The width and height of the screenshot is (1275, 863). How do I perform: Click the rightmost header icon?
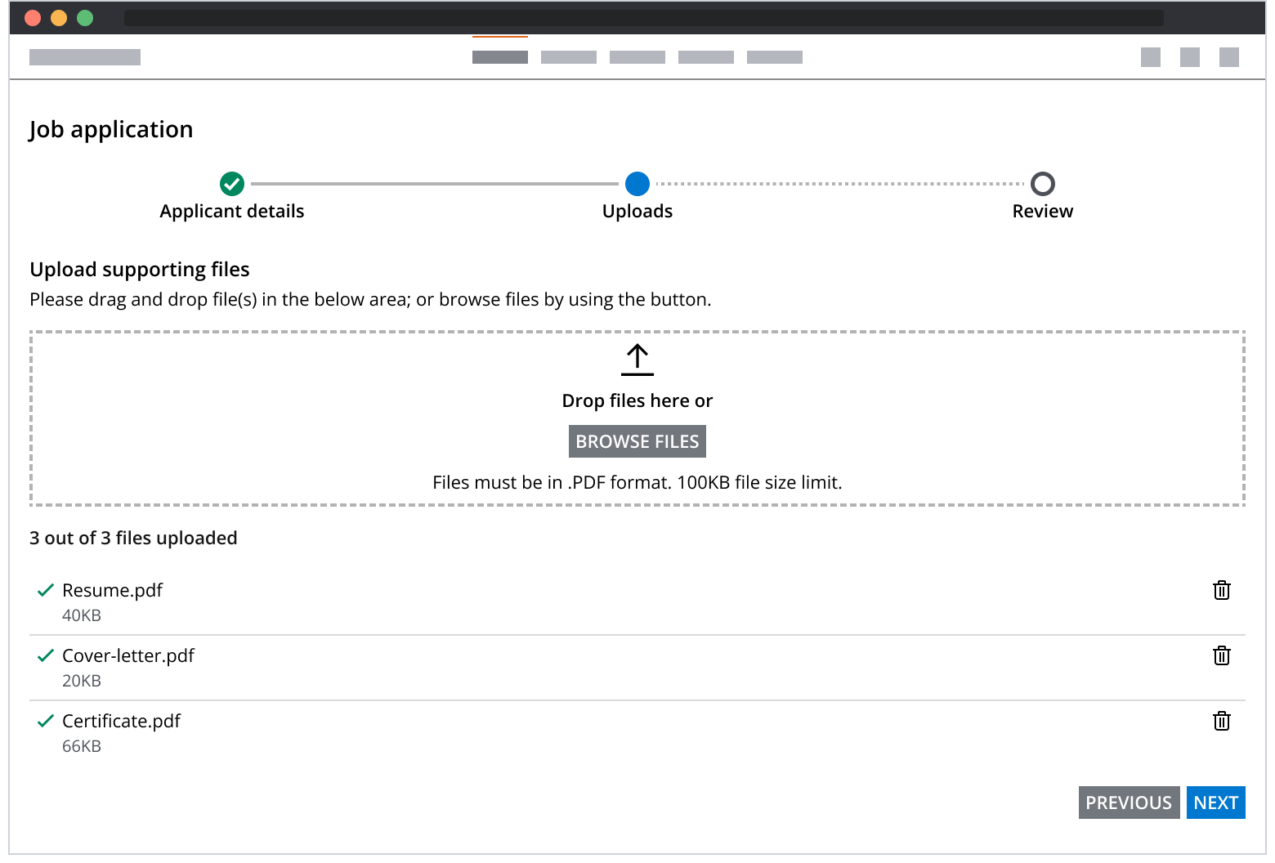point(1229,57)
